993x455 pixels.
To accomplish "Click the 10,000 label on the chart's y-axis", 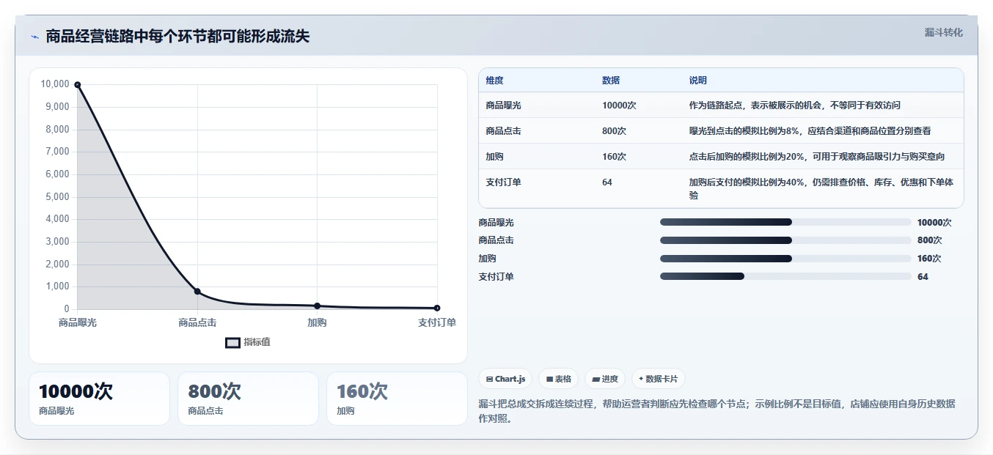I will pos(55,84).
